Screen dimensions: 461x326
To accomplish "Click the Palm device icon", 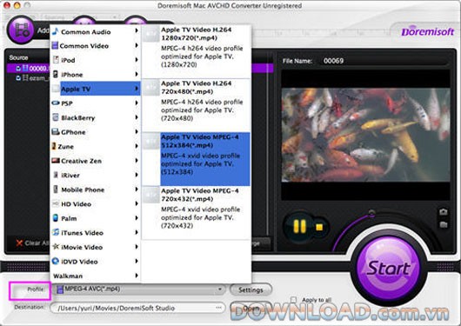I will coord(56,218).
